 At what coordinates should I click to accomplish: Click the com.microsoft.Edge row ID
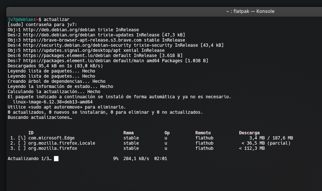pos(51,138)
